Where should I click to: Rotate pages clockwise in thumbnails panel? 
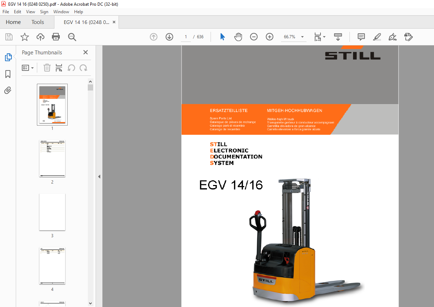click(83, 68)
